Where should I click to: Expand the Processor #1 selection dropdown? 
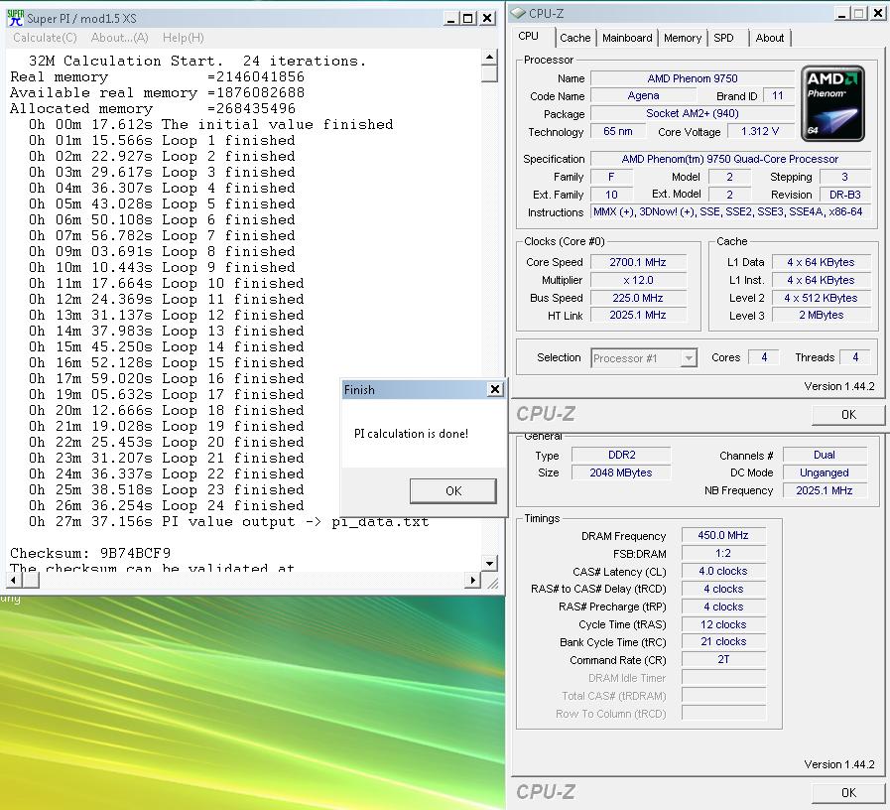(x=689, y=358)
